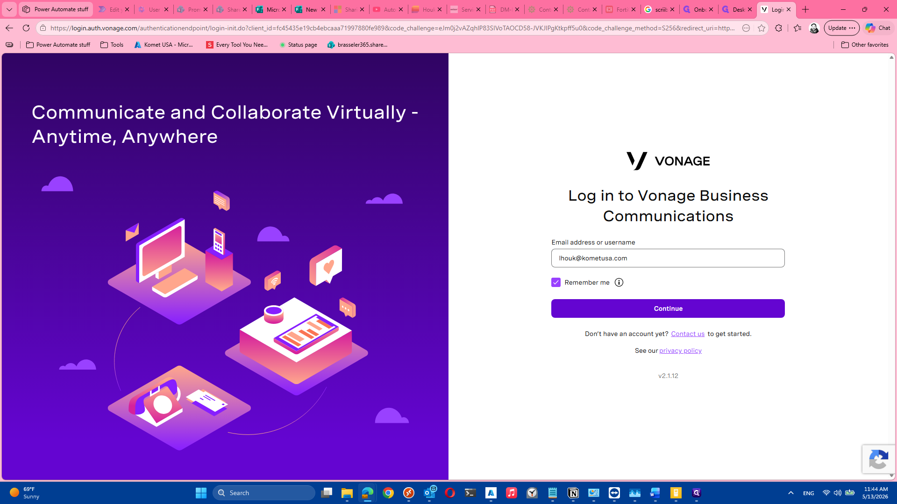Viewport: 897px width, 504px height.
Task: Open File Explorer from taskbar
Action: 347,493
